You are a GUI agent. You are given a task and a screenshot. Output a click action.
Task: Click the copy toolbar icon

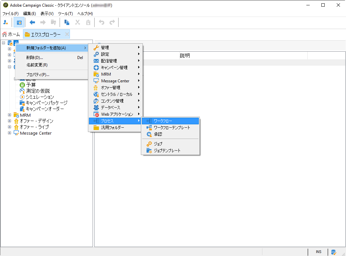pyautogui.click(x=67, y=22)
